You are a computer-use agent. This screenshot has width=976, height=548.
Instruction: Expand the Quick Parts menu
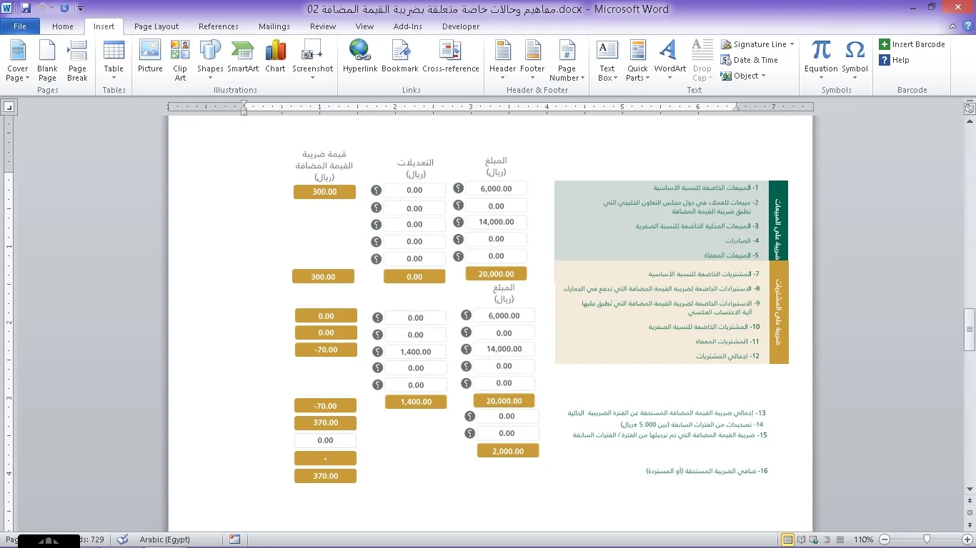637,61
